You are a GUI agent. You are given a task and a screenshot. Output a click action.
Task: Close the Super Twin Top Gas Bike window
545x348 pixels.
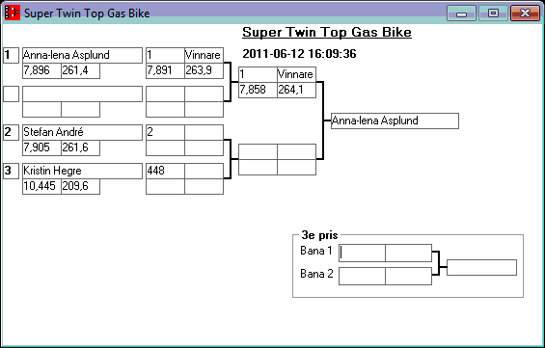(525, 13)
